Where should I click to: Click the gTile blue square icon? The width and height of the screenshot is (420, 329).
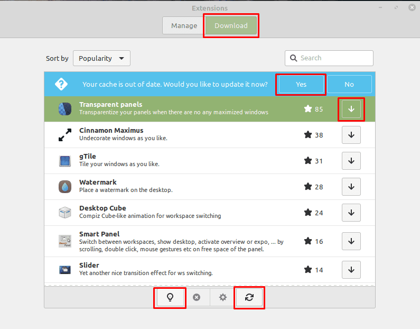pyautogui.click(x=65, y=161)
